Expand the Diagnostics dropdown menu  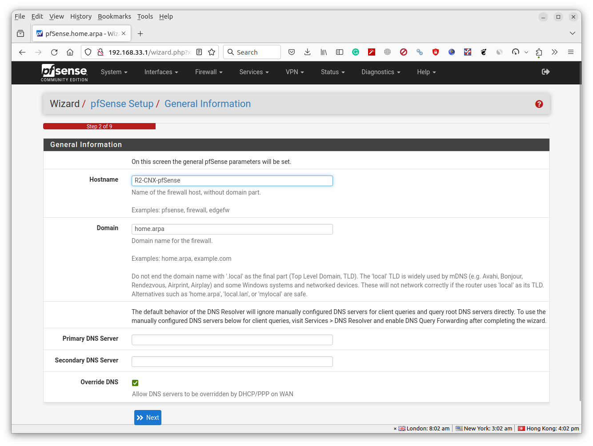(381, 72)
